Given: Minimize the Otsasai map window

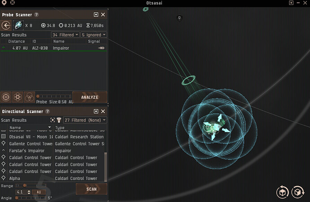Looking at the screenshot, I should coord(298,3).
